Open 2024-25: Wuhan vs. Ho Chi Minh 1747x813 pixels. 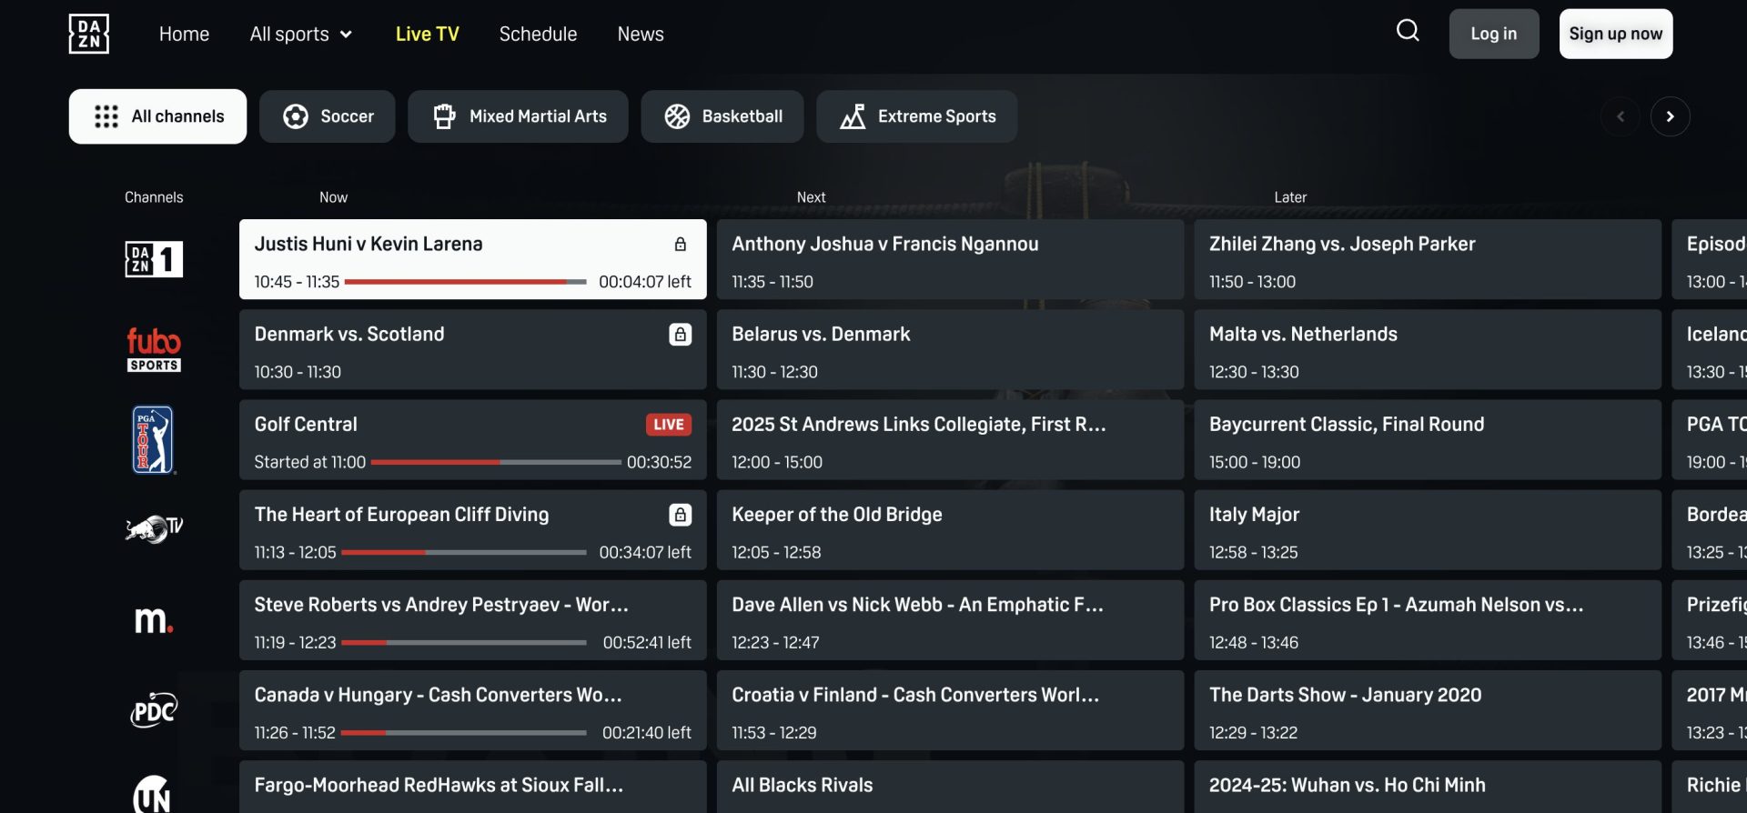tap(1428, 787)
